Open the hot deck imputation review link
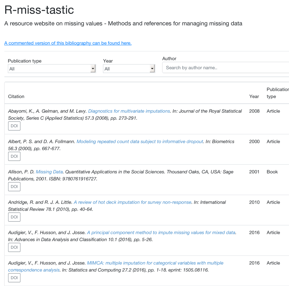Image resolution: width=289 pixels, height=286 pixels. pyautogui.click(x=132, y=202)
